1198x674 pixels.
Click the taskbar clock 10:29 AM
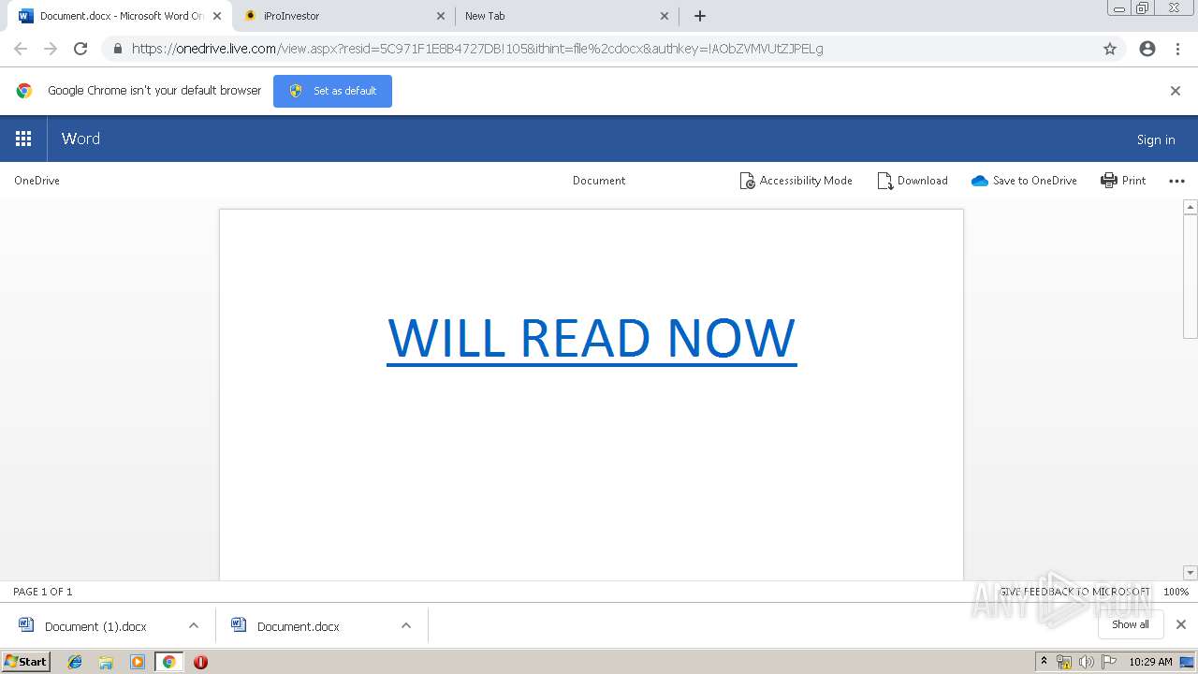pos(1150,662)
